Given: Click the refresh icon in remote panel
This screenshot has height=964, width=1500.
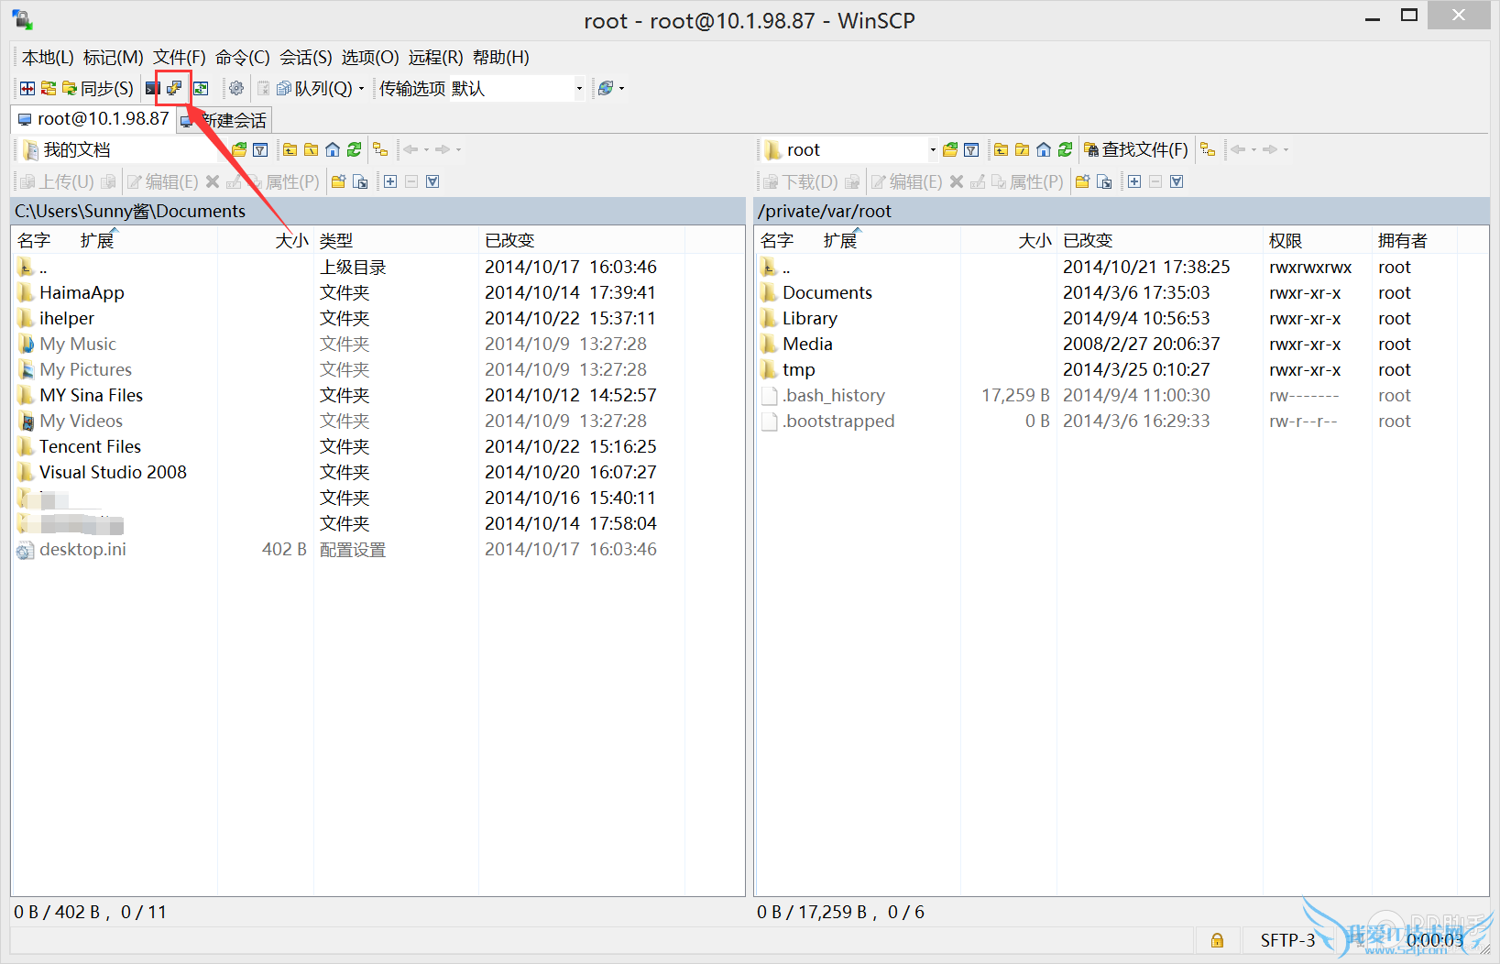Looking at the screenshot, I should [x=1065, y=148].
